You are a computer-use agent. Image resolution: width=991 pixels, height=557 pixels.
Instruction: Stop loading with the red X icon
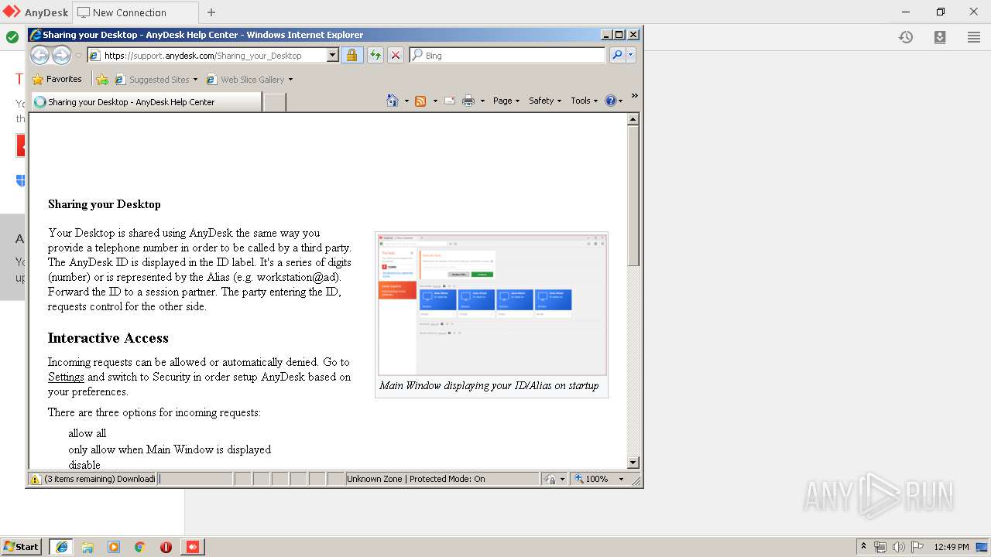[395, 56]
